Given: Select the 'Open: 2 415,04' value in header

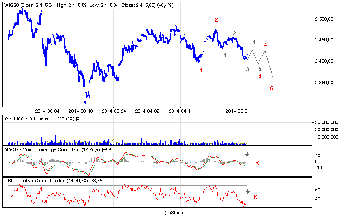Looking at the screenshot, I should 38,5.
